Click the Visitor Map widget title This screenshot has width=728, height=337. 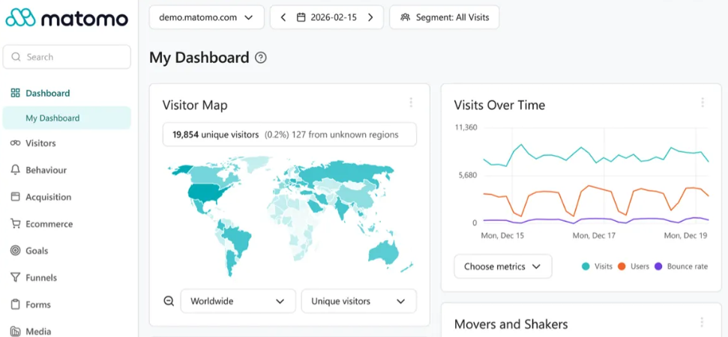point(195,106)
